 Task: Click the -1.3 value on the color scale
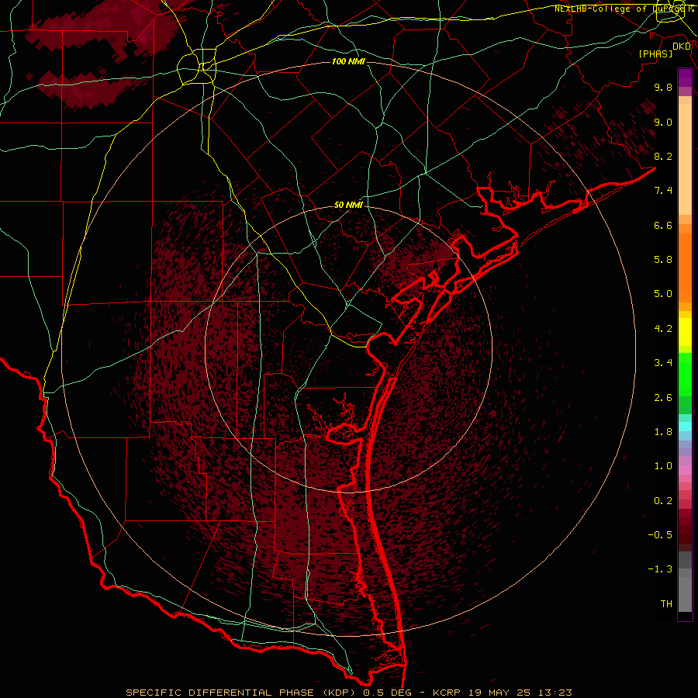pyautogui.click(x=660, y=569)
